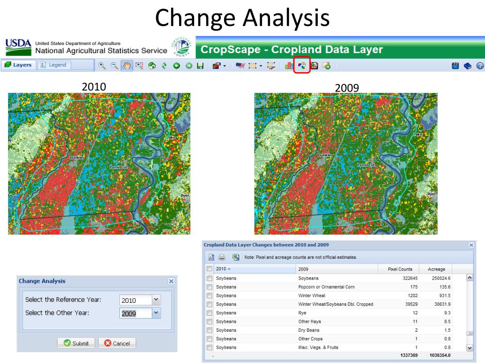Close the Cropland Data Layer Changes window

pyautogui.click(x=471, y=245)
